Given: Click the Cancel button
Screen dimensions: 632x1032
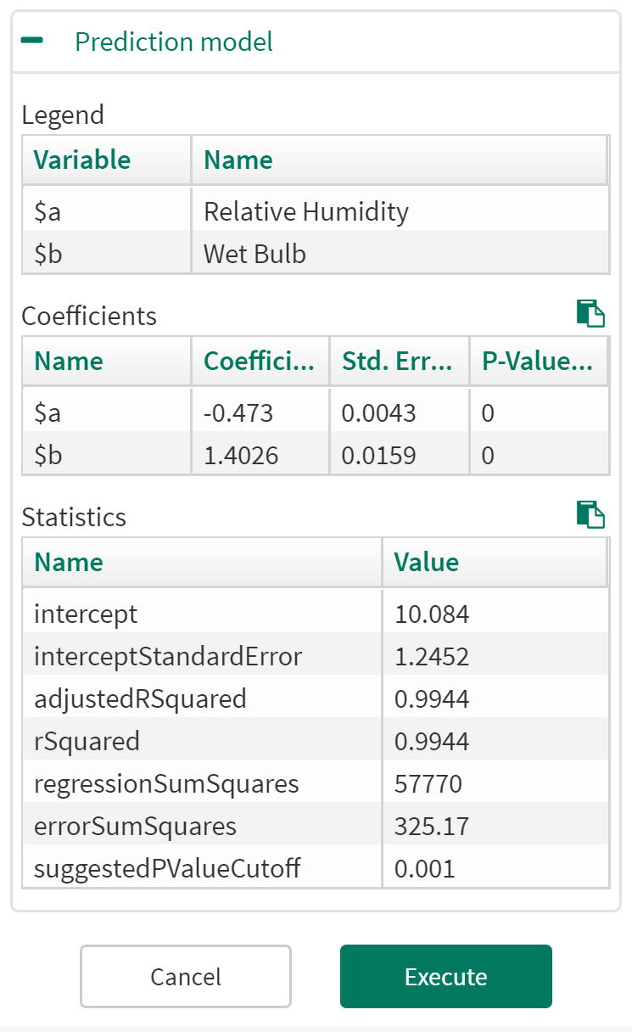Looking at the screenshot, I should 185,976.
